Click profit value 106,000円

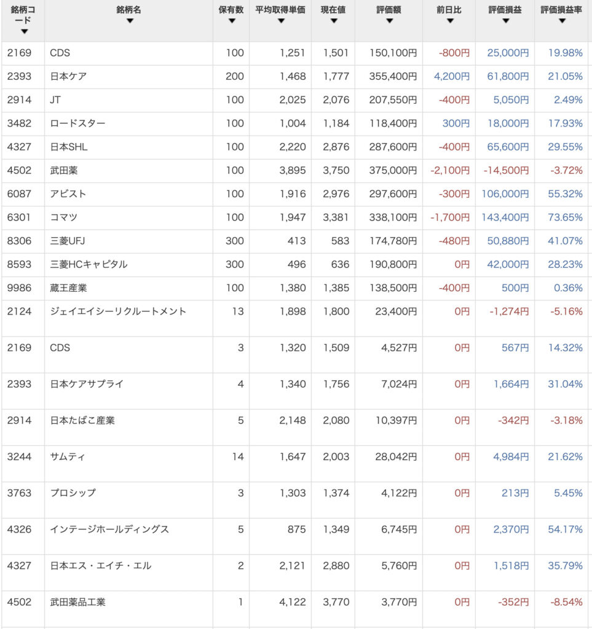[505, 193]
